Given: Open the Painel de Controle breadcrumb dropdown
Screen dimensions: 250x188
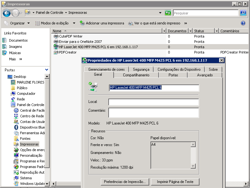Looking at the screenshot, I should point(66,13).
